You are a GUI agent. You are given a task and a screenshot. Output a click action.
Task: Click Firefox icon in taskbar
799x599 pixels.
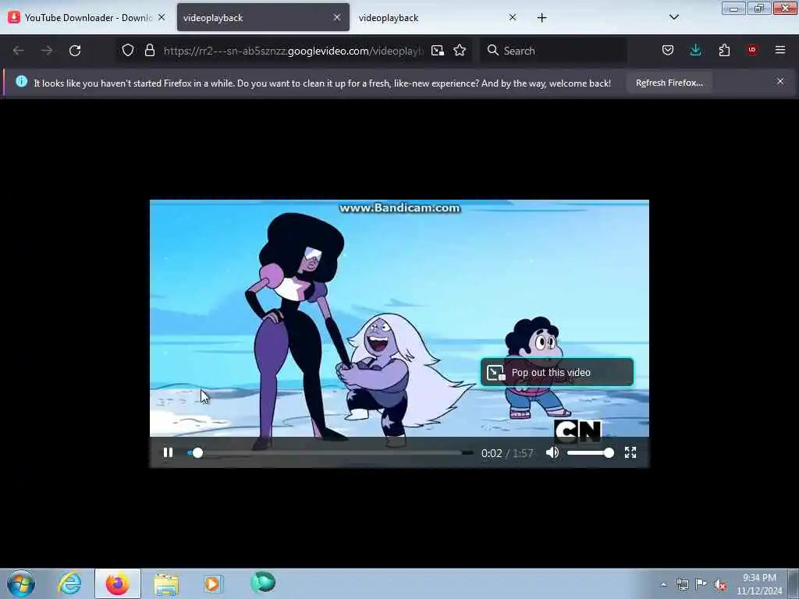click(x=117, y=583)
